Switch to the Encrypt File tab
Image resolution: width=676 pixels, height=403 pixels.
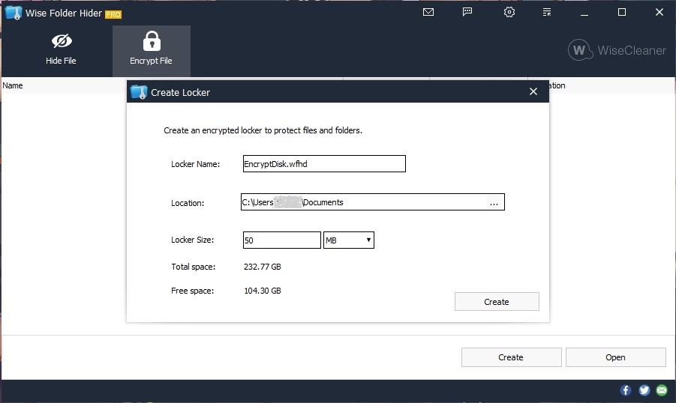pos(152,51)
